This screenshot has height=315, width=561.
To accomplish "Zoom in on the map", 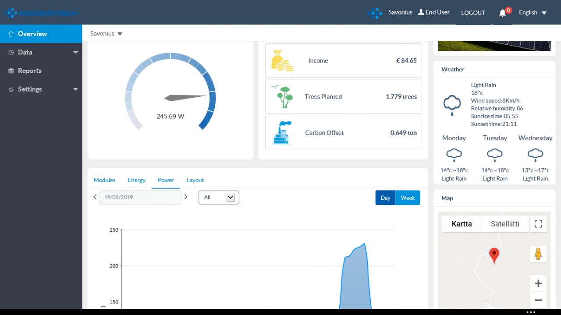I will (538, 283).
